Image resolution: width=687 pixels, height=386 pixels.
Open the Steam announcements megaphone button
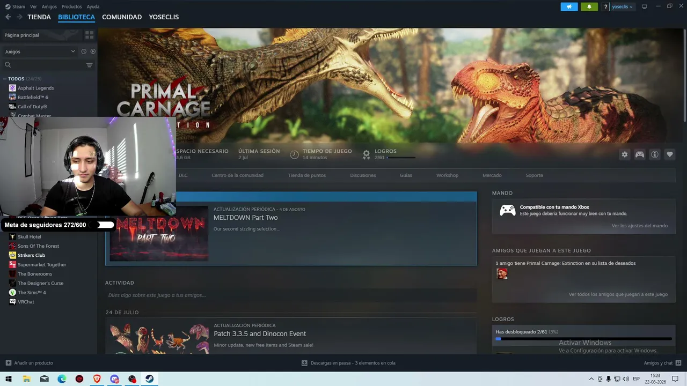[x=569, y=6]
